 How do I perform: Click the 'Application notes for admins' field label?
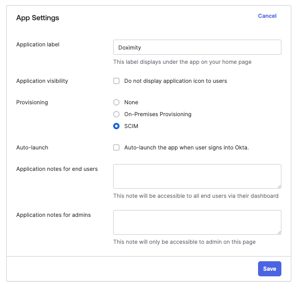[53, 215]
